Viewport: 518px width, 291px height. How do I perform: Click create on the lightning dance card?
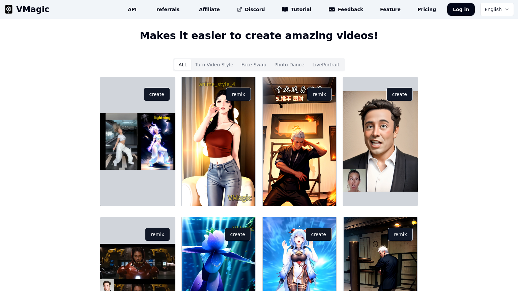tap(157, 94)
